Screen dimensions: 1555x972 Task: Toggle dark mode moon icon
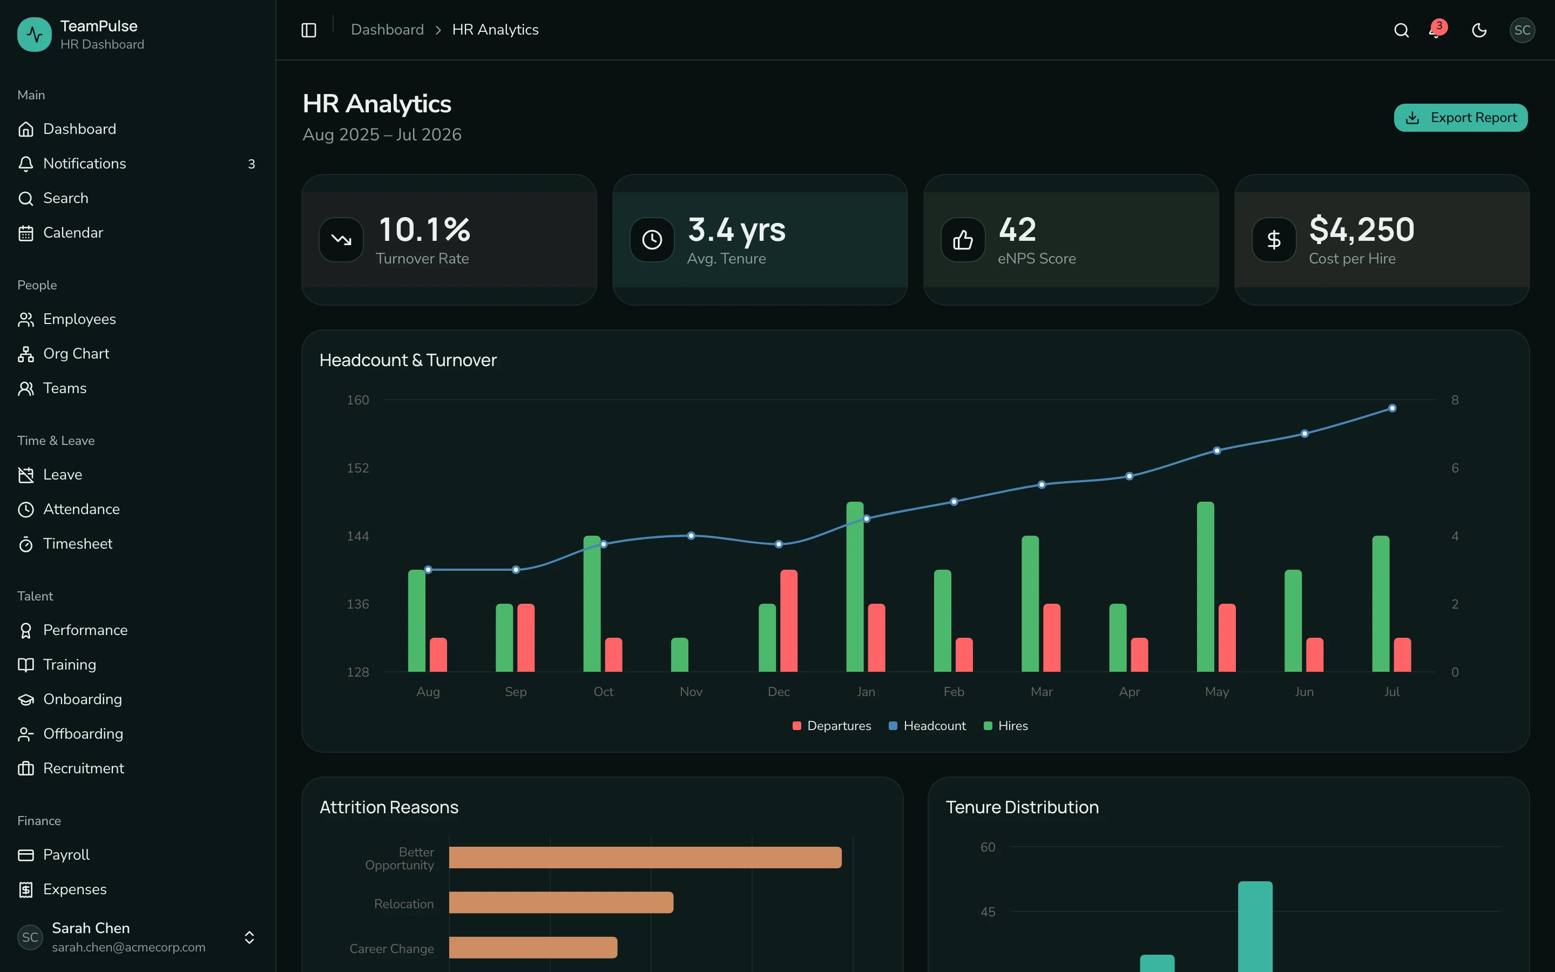[1479, 30]
